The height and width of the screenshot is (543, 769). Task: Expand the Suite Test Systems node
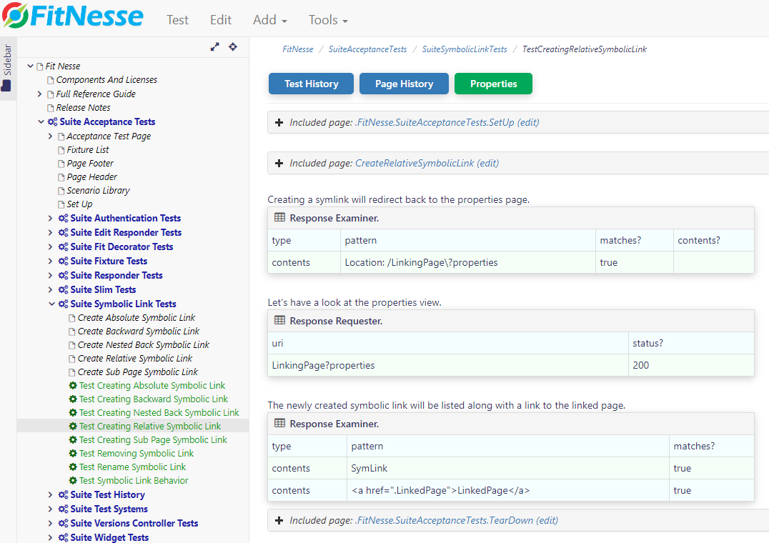coord(51,509)
